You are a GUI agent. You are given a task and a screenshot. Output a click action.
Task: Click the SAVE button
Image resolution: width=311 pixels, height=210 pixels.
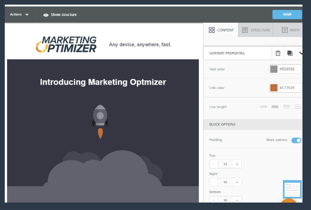point(287,15)
